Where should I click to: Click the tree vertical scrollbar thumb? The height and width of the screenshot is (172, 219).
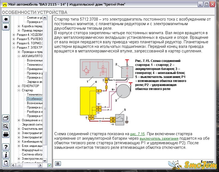point(45,108)
